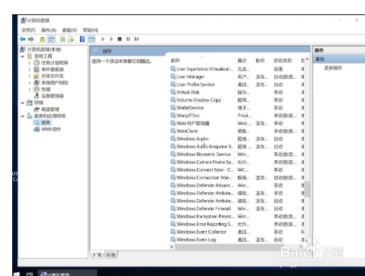The image size is (365, 276).
Task: Select the Windows Biometric Service row
Action: (237, 154)
